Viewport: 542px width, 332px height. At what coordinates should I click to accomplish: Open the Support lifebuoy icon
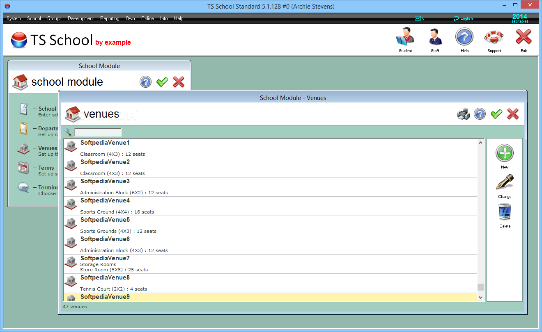(494, 37)
